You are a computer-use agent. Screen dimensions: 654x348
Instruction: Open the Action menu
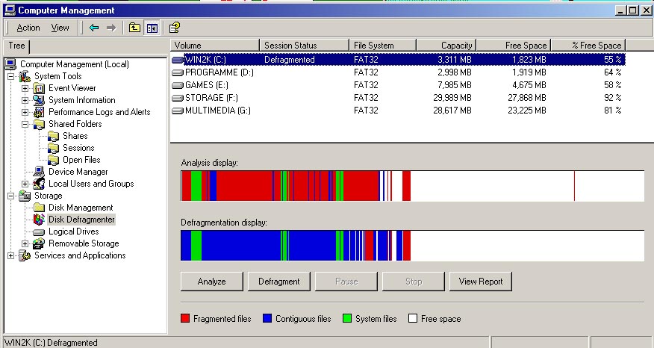point(28,28)
